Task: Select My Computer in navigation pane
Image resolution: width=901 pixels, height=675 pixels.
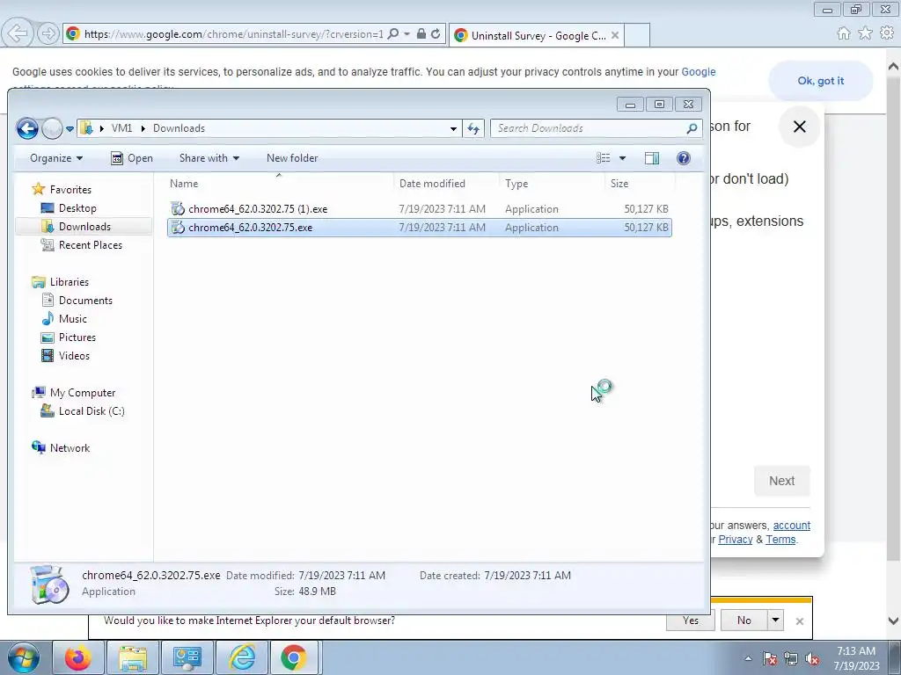Action: click(82, 393)
